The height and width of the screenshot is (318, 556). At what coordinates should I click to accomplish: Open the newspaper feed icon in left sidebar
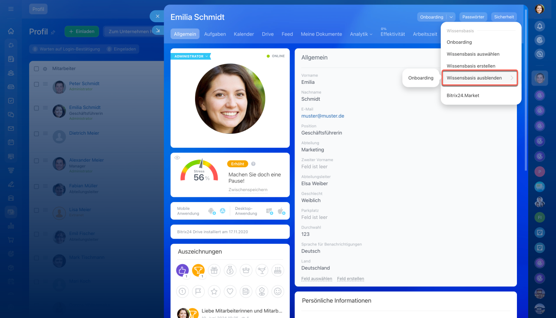tap(11, 59)
